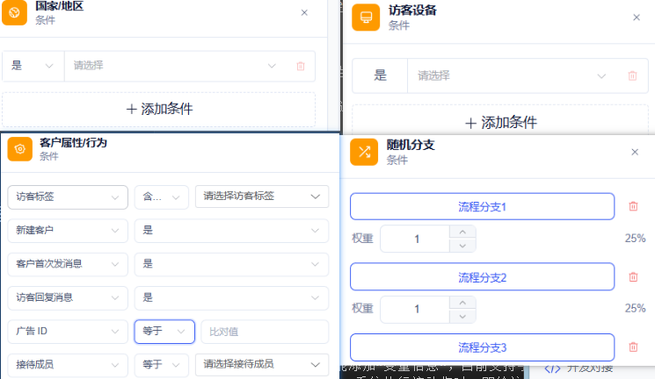This screenshot has width=655, height=379.
Task: Click the 25% share text of 流程分支2
Action: (x=635, y=309)
